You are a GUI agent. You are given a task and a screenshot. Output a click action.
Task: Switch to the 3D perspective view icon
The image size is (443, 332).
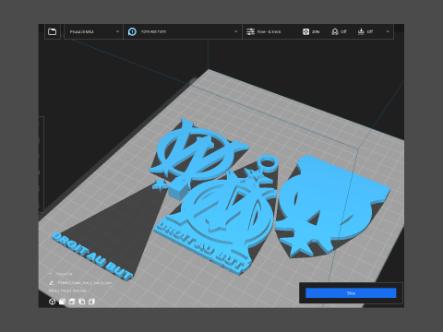point(52,302)
